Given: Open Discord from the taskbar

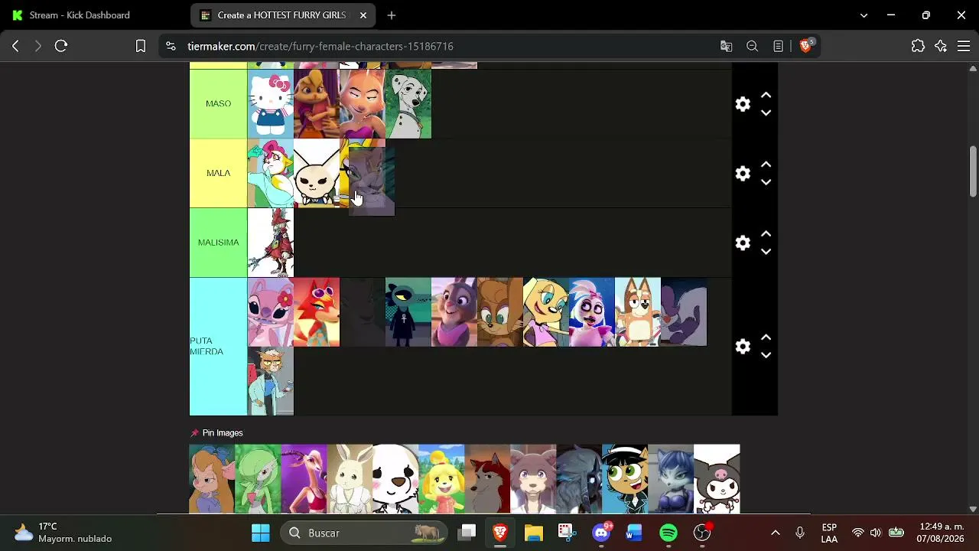Looking at the screenshot, I should click(601, 533).
